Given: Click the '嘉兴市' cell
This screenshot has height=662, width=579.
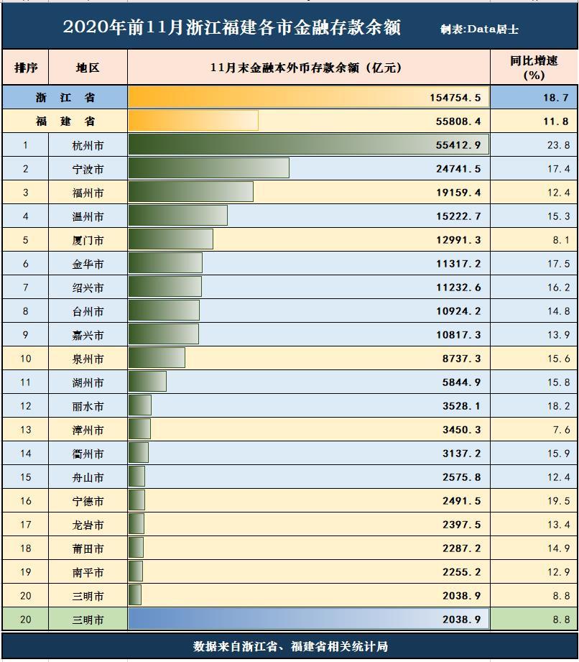Looking at the screenshot, I should coord(88,335).
